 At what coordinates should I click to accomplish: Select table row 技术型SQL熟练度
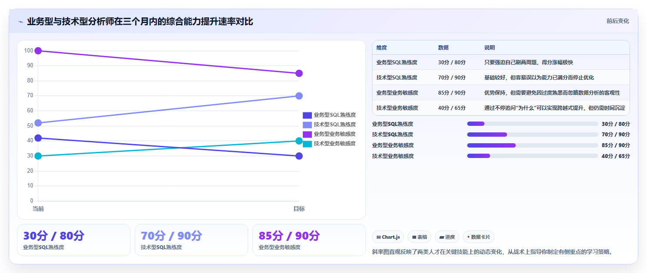(501, 78)
